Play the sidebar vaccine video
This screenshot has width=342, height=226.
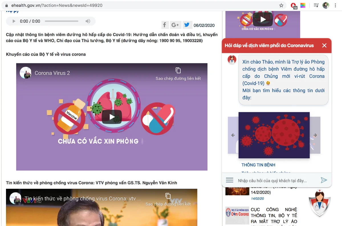(263, 19)
